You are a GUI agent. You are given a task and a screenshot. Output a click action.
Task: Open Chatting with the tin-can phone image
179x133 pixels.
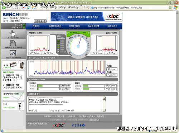[x=13, y=65]
